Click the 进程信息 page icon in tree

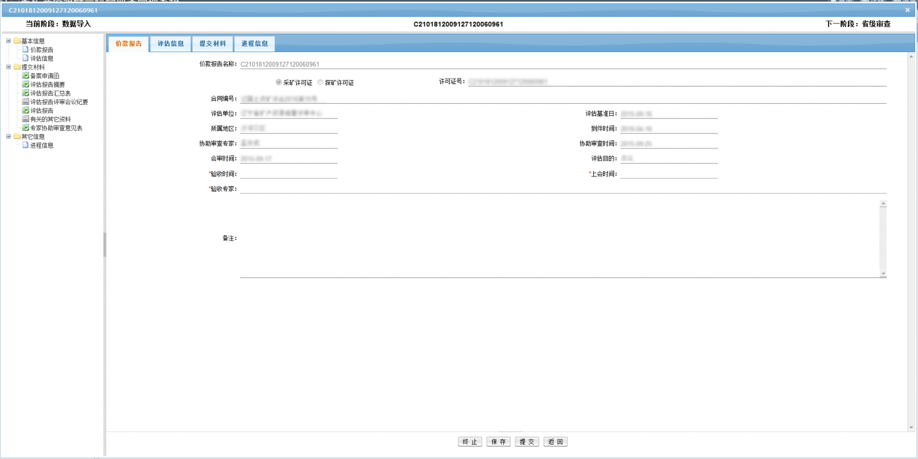26,145
